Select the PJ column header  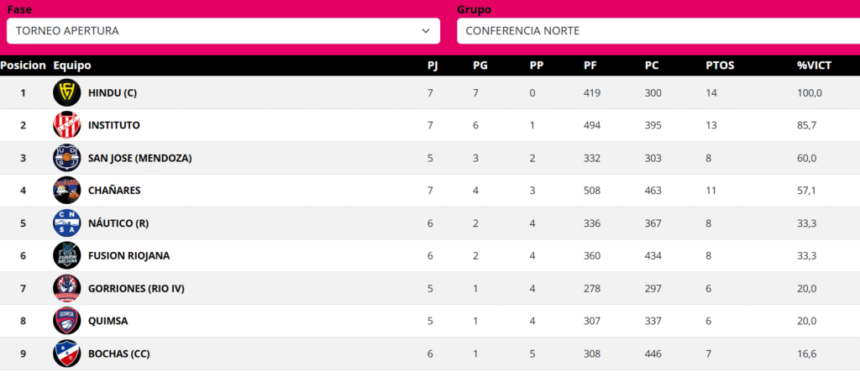click(433, 66)
